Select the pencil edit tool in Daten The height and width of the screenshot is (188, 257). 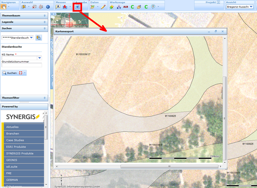point(103,7)
